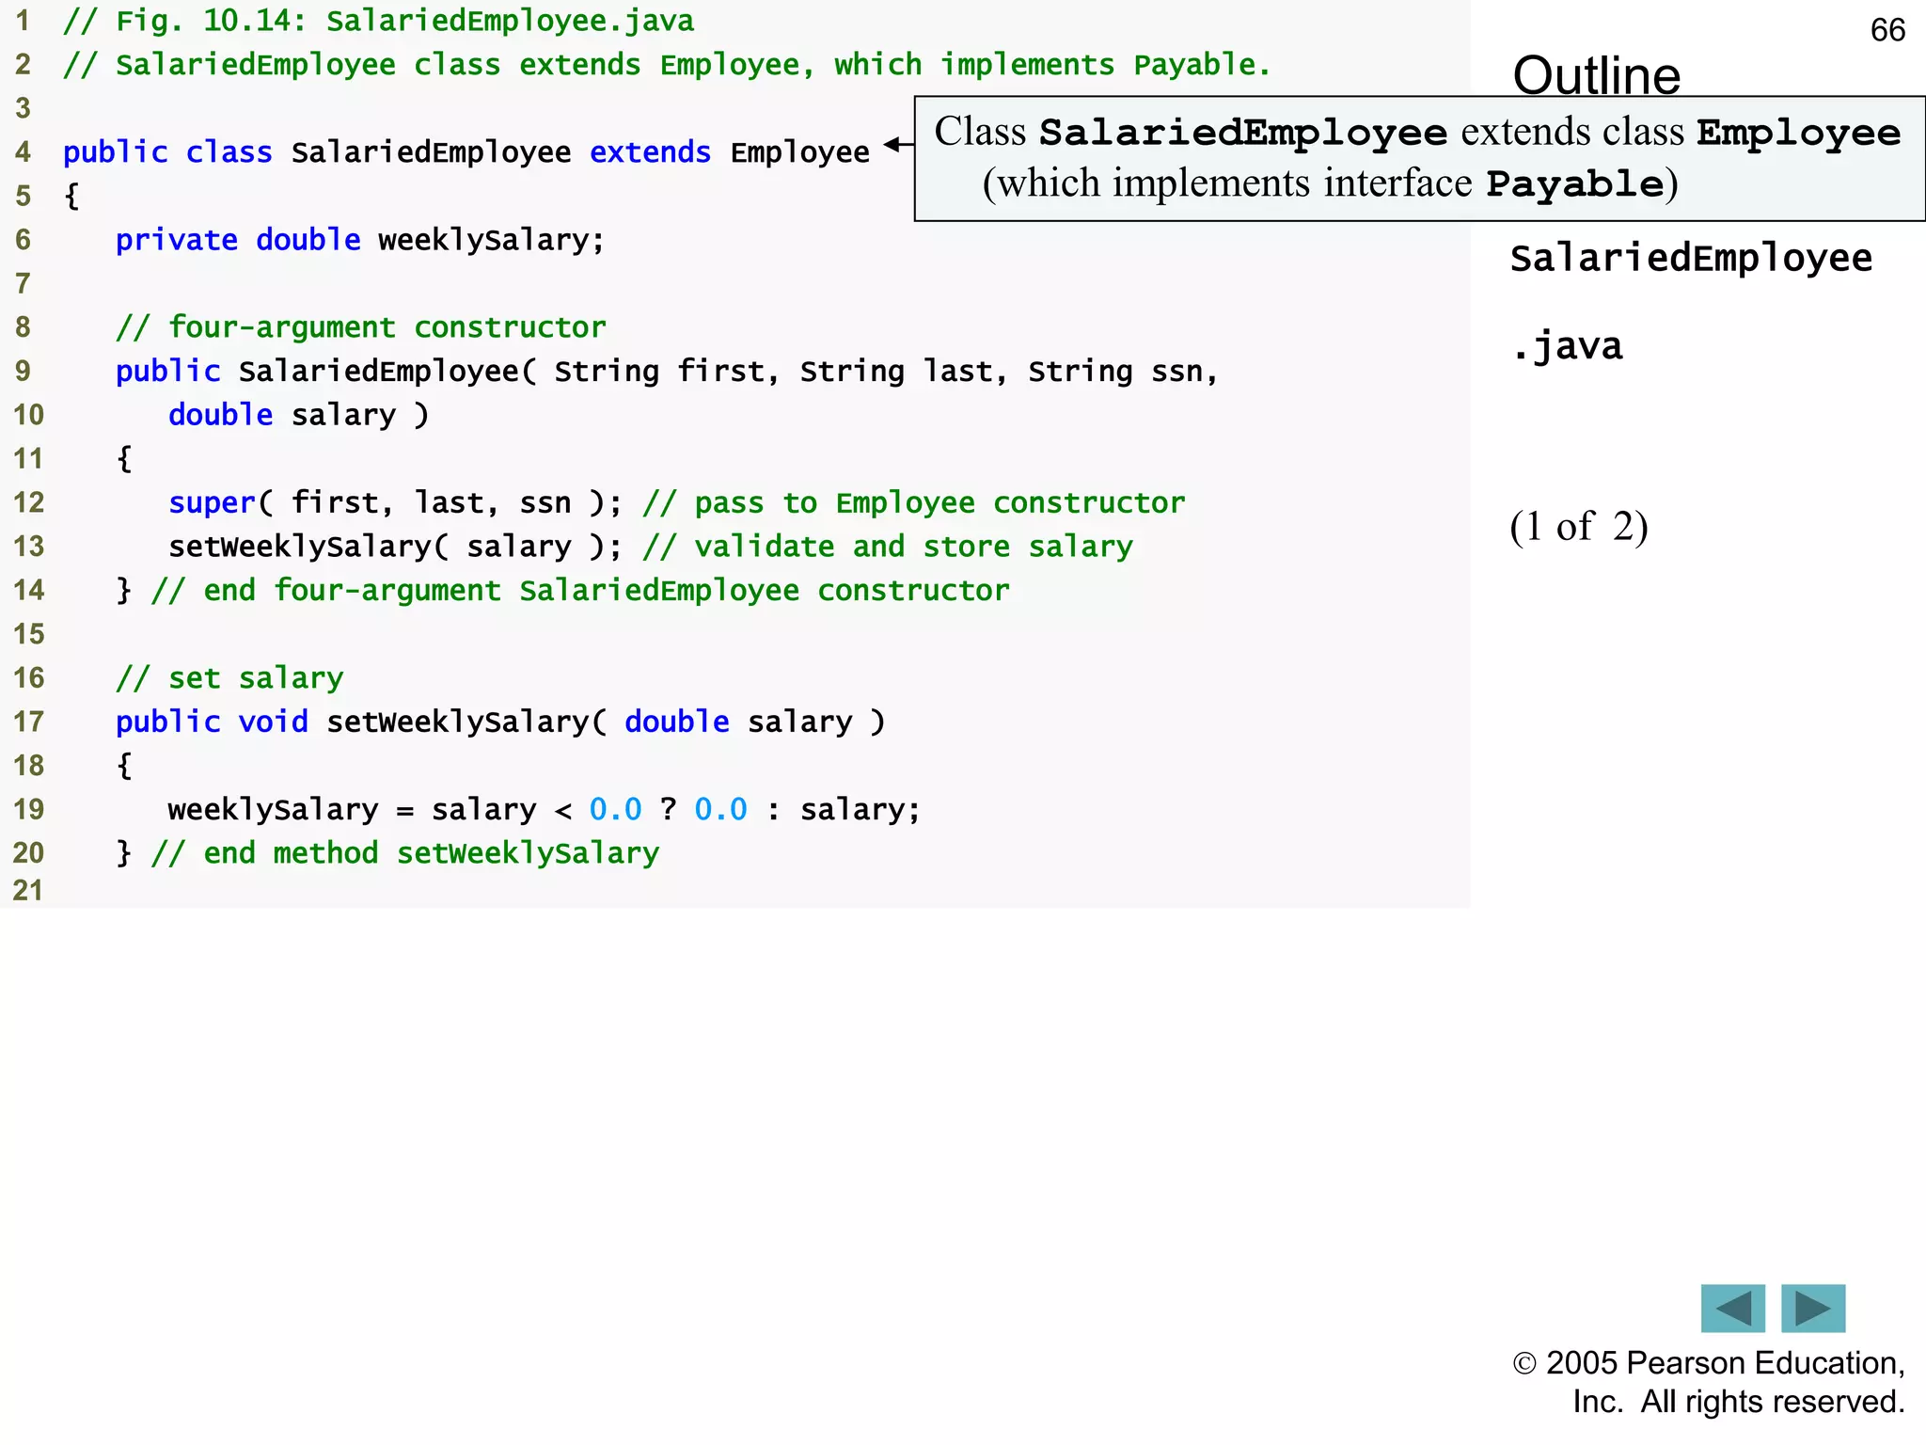
Task: Click '// end method setWeeklySalary' comment
Action: pos(405,853)
